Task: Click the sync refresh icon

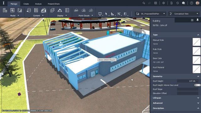Action: [177, 3]
